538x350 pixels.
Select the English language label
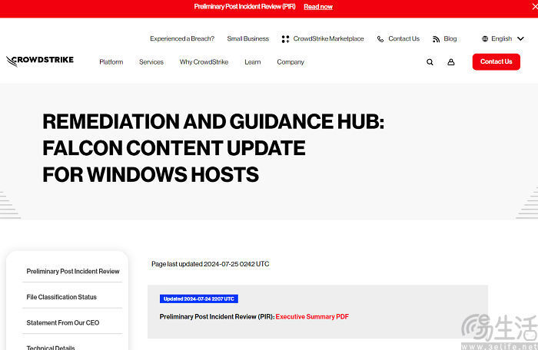pyautogui.click(x=501, y=38)
